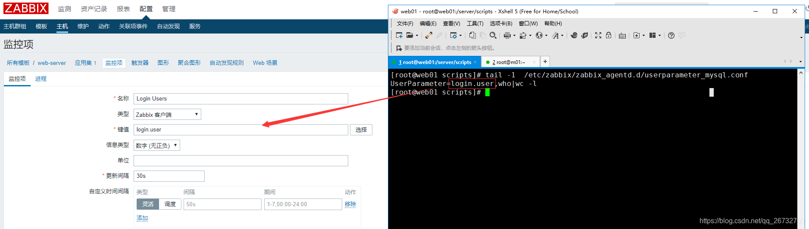This screenshot has height=229, width=809.
Task: Open the 工具(T) menu in Xshell
Action: [x=475, y=24]
